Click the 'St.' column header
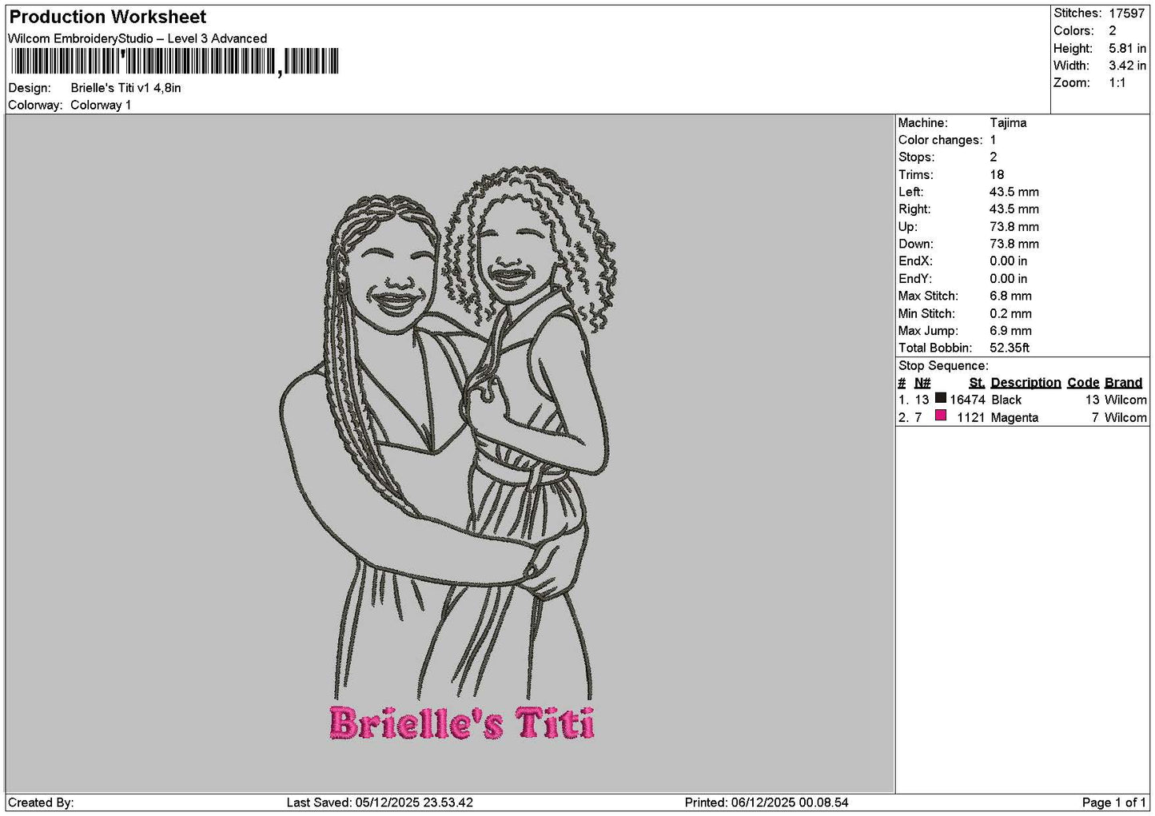This screenshot has width=1155, height=816. coord(977,383)
